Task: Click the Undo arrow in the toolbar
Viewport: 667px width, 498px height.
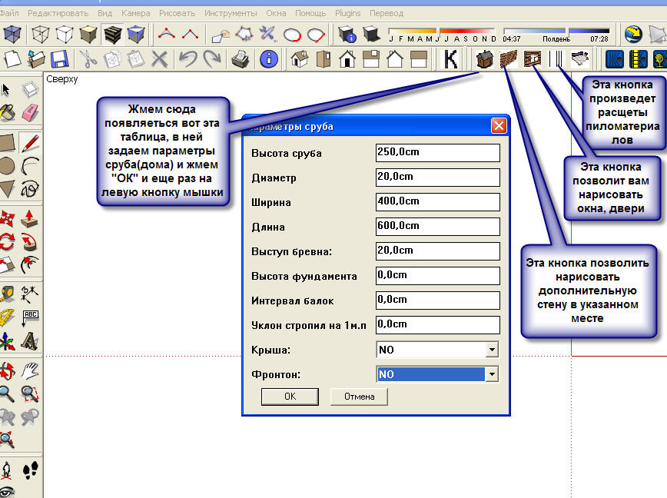Action: [x=186, y=58]
